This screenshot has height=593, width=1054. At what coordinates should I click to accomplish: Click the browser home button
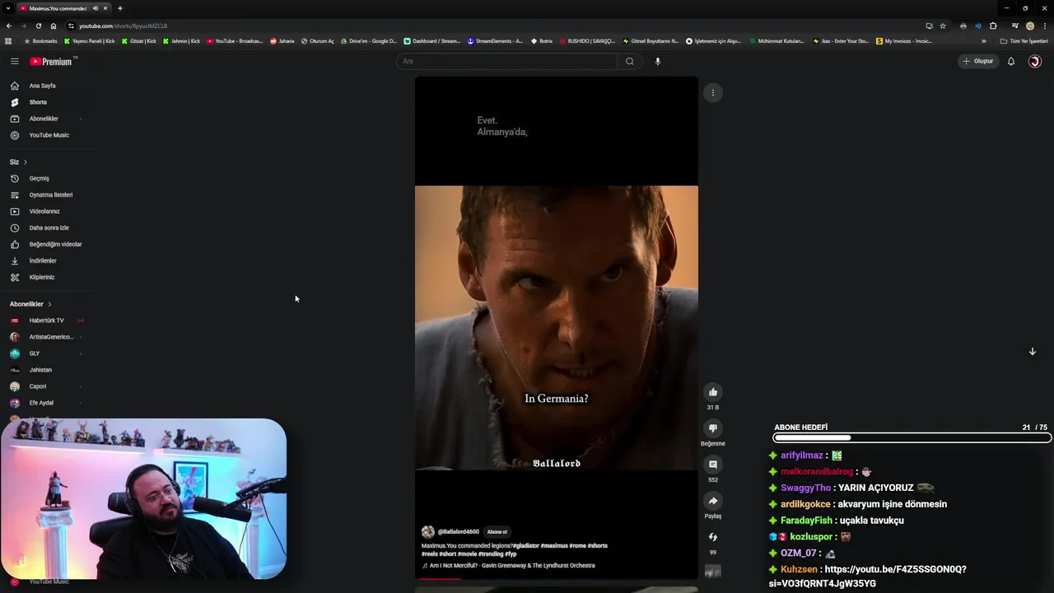(x=54, y=26)
